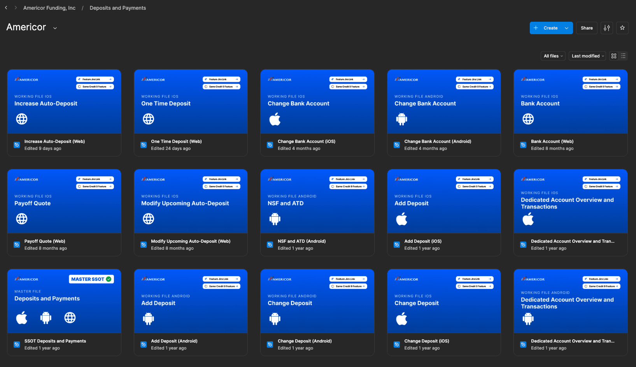Viewport: 636px width, 367px height.
Task: Click the Create button
Action: pos(545,28)
